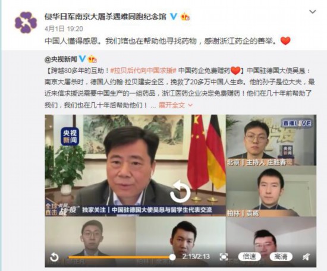Toggle the video mute speaker icon

(306, 257)
